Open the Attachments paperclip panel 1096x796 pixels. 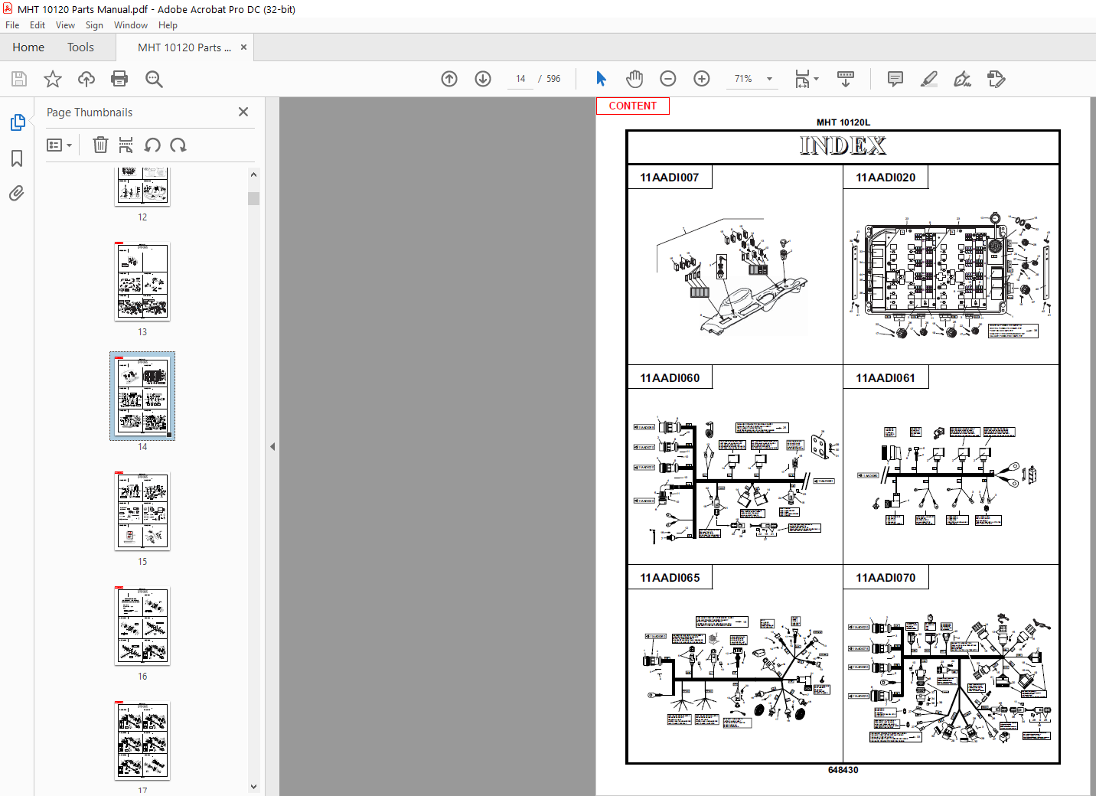pos(17,193)
